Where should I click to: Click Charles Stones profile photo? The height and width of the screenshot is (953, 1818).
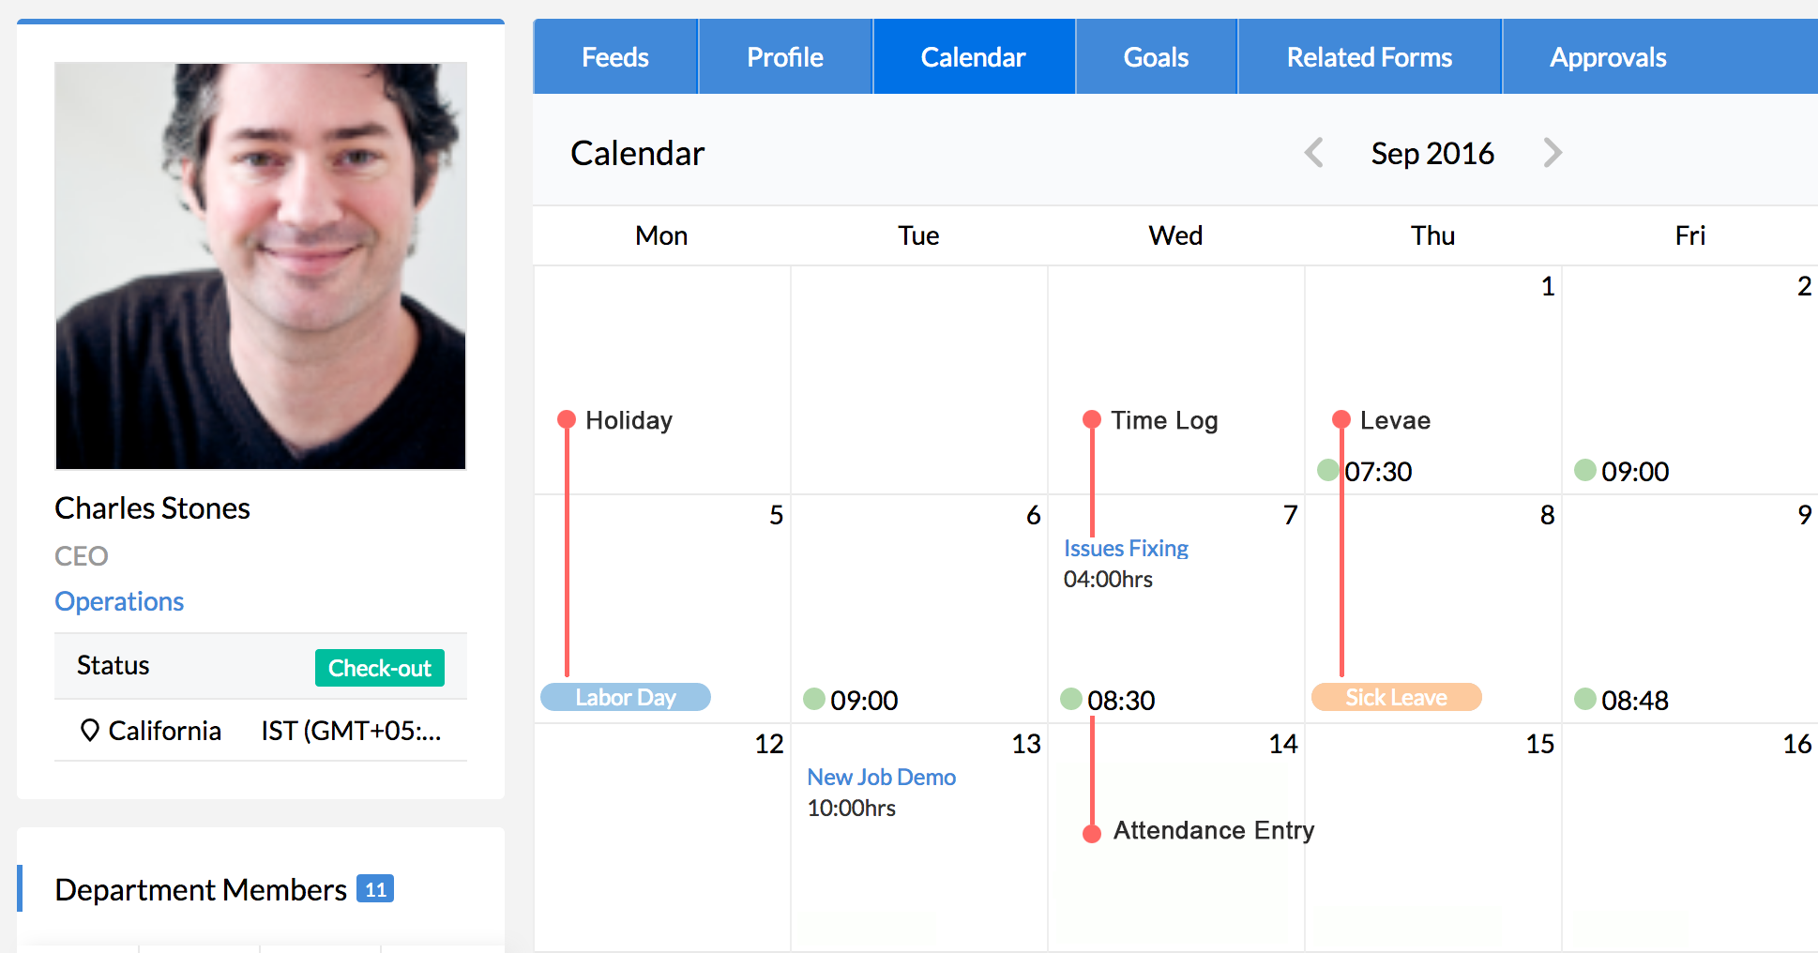pyautogui.click(x=261, y=265)
